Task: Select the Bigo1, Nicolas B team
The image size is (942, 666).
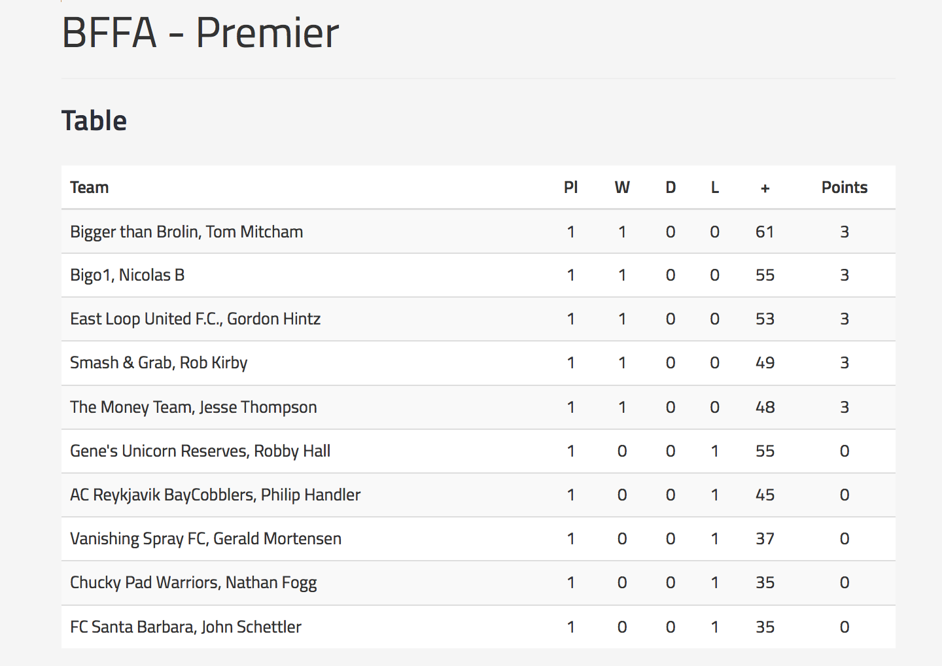Action: pyautogui.click(x=128, y=275)
